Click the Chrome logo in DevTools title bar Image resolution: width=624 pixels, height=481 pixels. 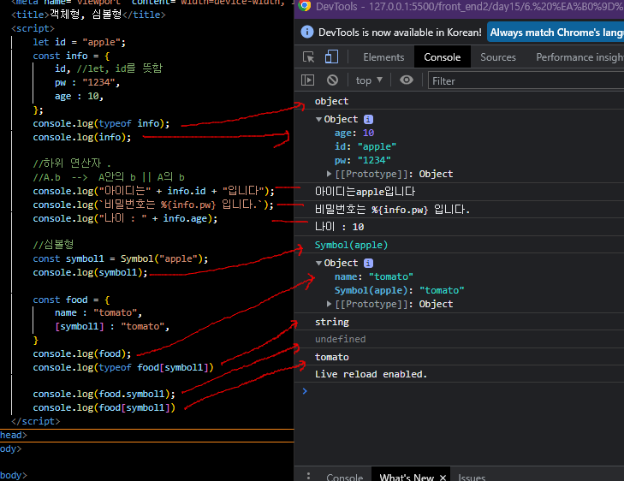[x=305, y=6]
